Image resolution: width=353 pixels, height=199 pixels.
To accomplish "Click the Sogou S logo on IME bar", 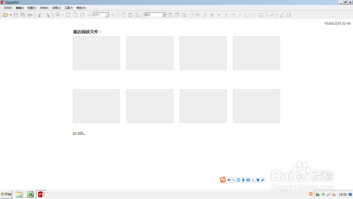I will point(223,180).
